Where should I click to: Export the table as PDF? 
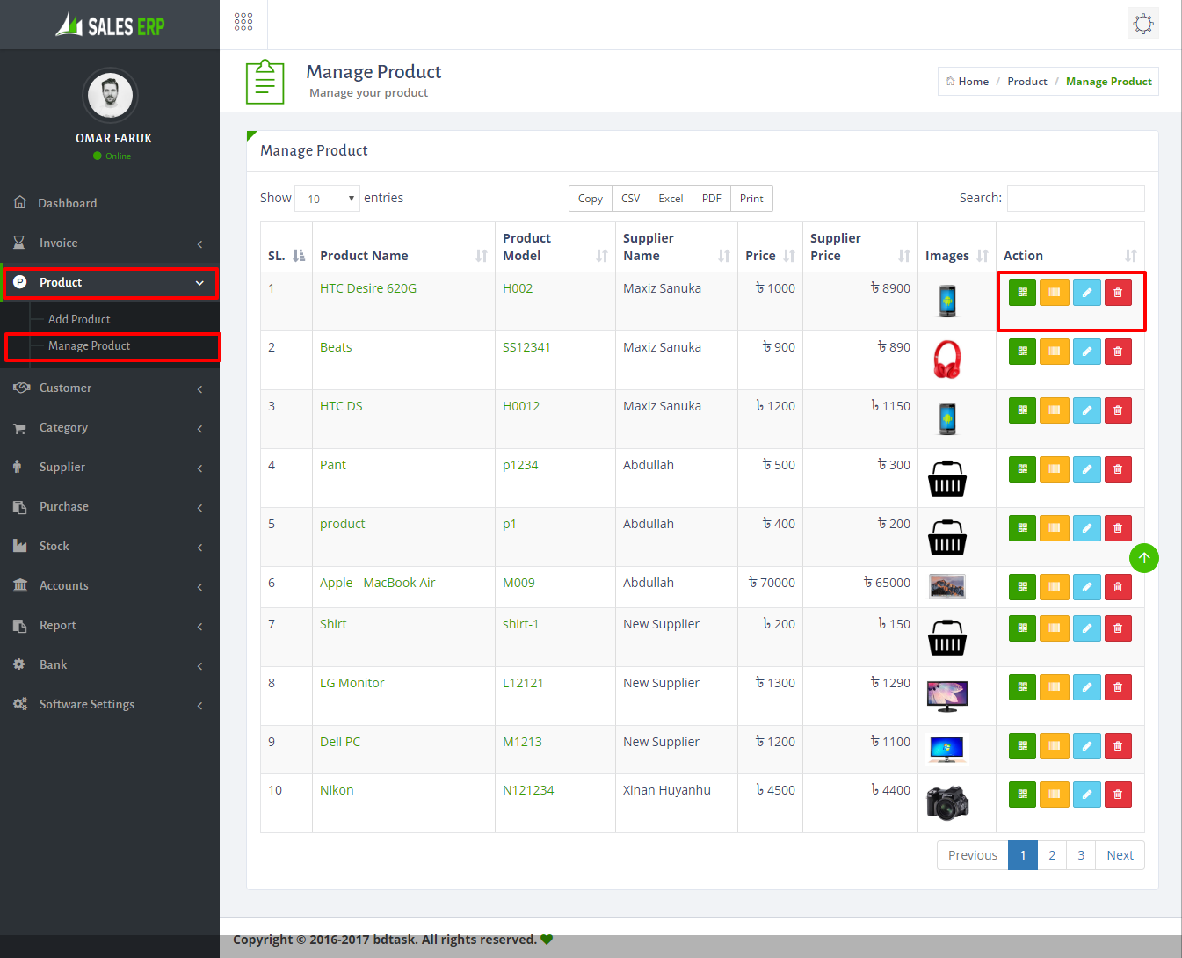point(712,199)
